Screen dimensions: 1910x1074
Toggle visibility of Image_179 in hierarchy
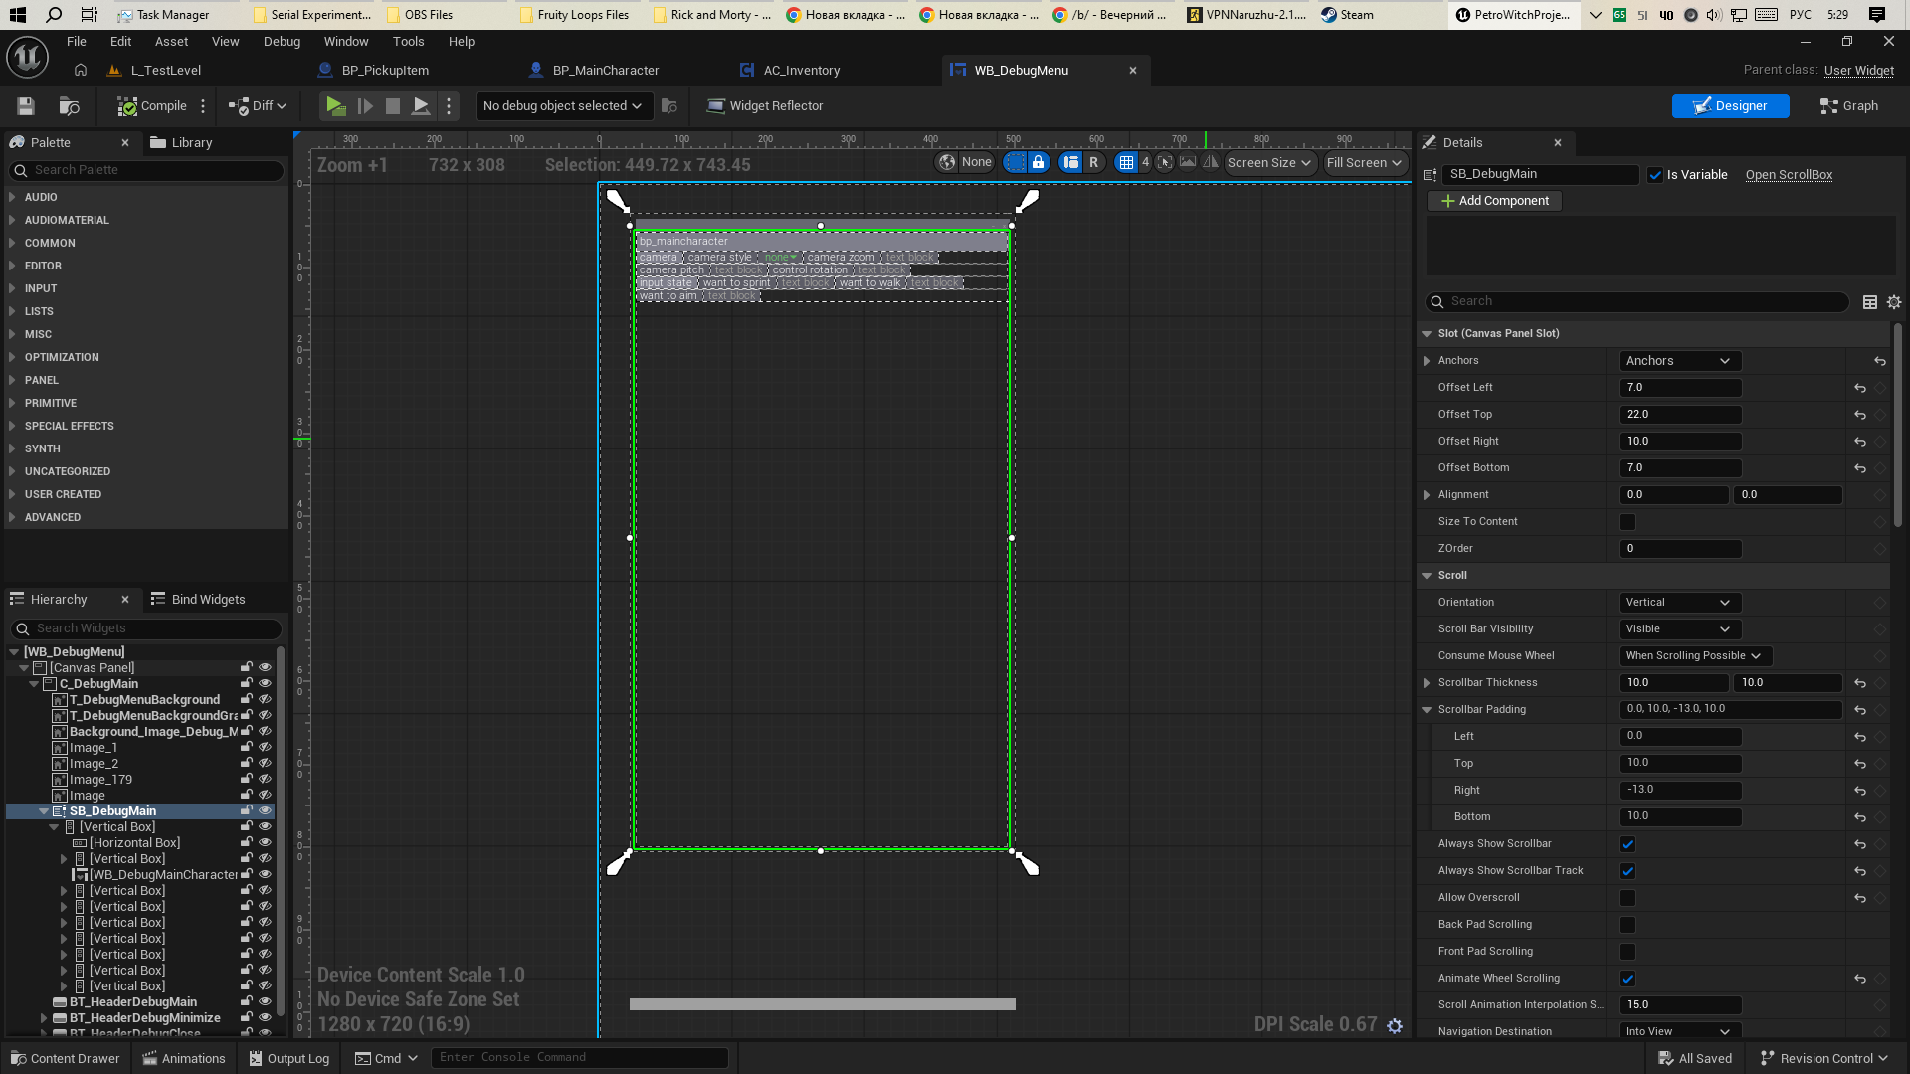(265, 780)
